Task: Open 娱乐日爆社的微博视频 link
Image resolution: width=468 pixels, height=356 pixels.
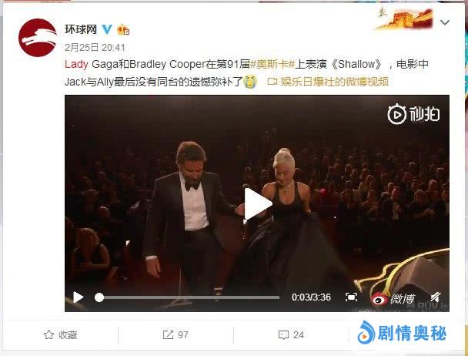Action: pos(328,82)
